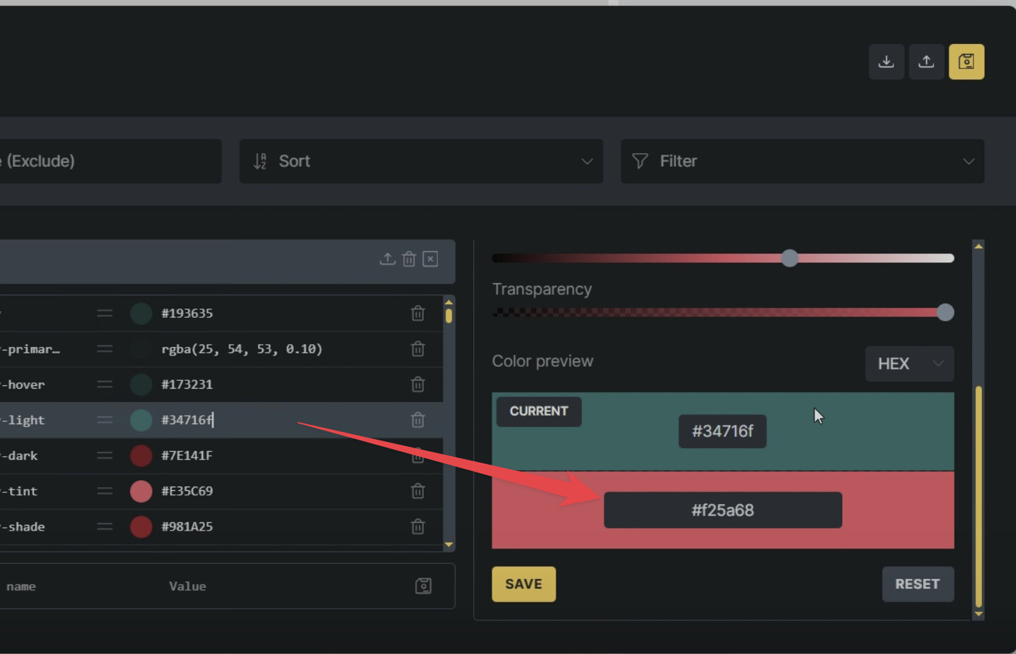Delete the -tint variable with its trash icon

pyautogui.click(x=418, y=491)
